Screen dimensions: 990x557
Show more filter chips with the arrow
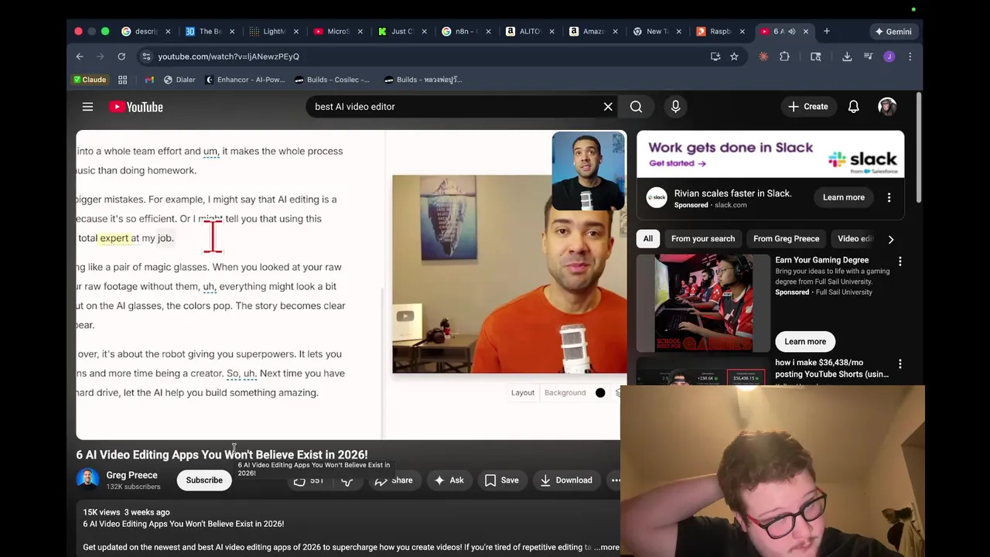890,239
